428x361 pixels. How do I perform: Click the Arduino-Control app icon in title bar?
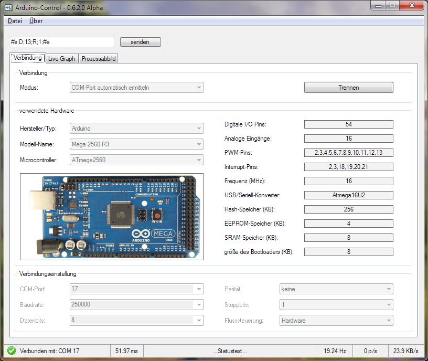8,8
